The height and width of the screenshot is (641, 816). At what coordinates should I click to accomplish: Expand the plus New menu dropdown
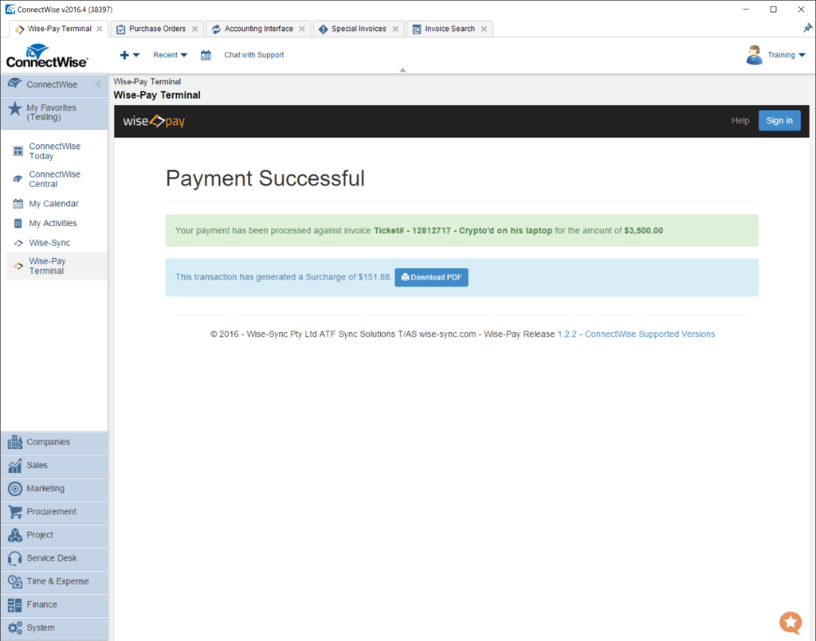pos(130,55)
